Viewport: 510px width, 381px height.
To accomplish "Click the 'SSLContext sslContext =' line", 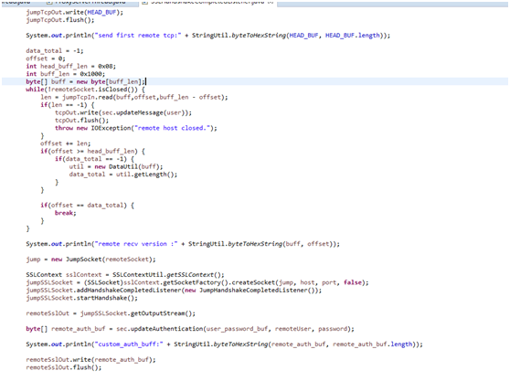I will tap(125, 275).
